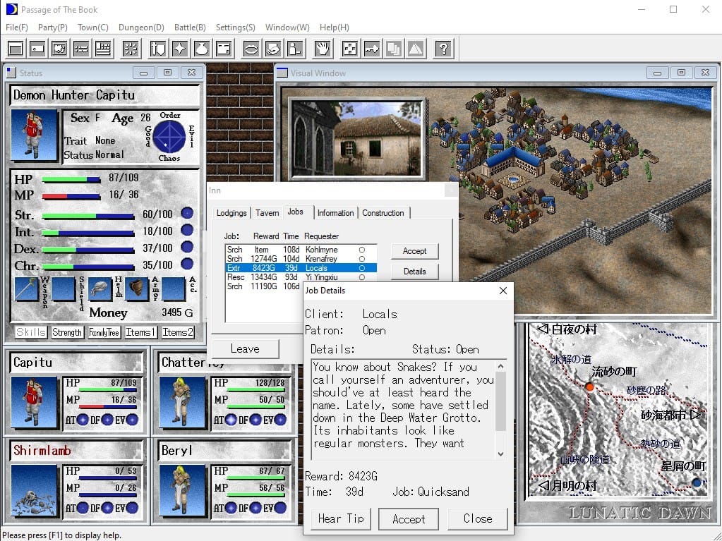Click the potion bag toolbar icon

[201, 49]
